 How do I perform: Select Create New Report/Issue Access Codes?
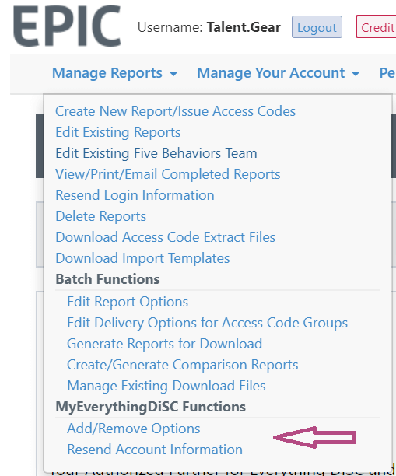175,111
